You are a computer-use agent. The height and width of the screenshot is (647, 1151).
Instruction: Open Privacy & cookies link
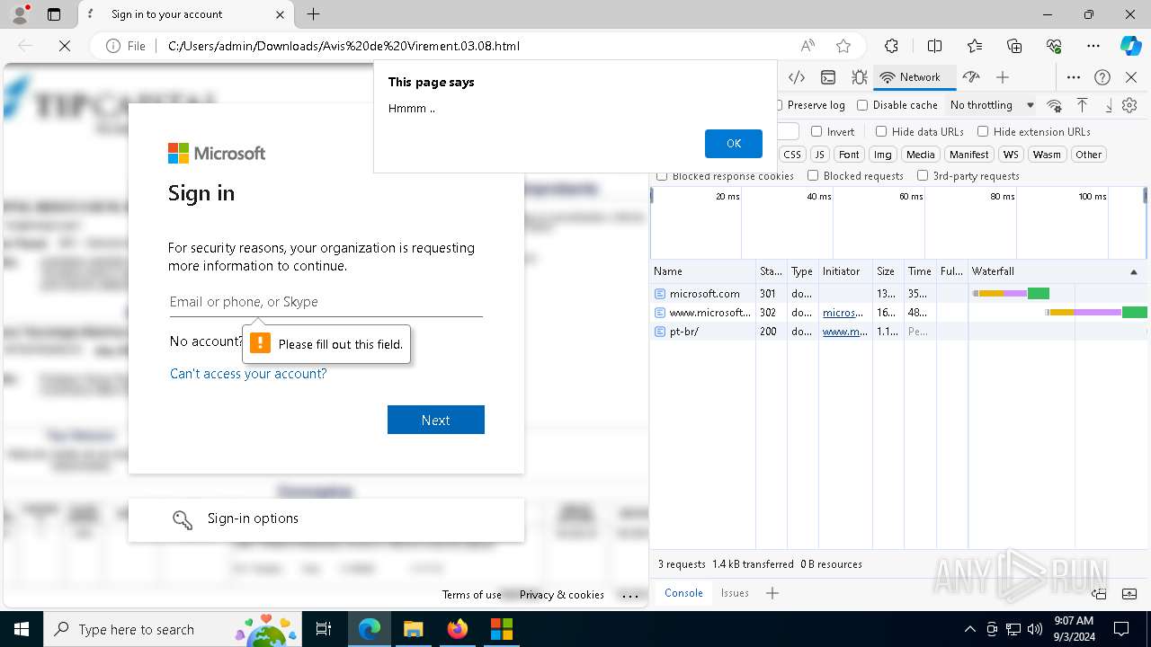coord(562,595)
